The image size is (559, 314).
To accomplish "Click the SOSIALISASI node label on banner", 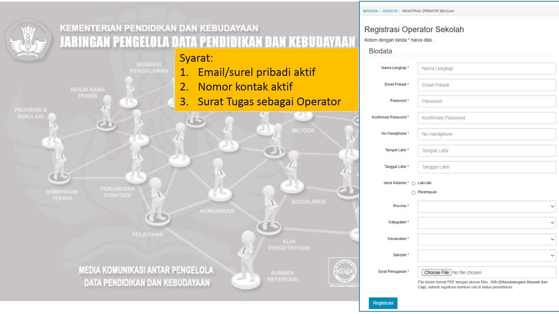I will coord(309,202).
